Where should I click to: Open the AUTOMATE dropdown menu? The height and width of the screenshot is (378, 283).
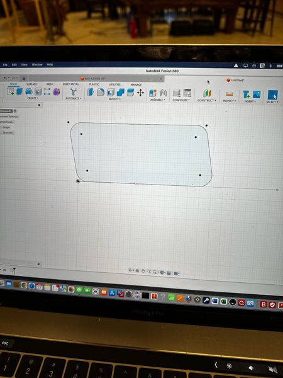(74, 98)
